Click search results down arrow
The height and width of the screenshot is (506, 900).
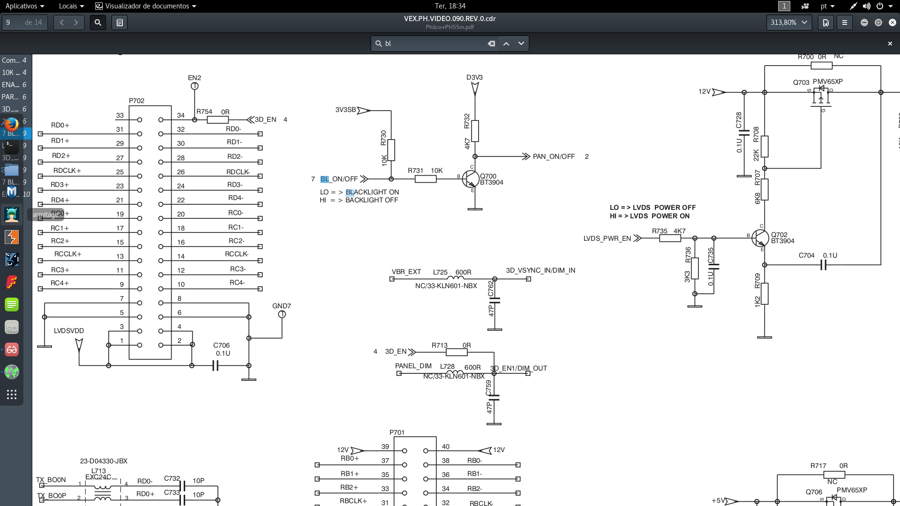[521, 43]
